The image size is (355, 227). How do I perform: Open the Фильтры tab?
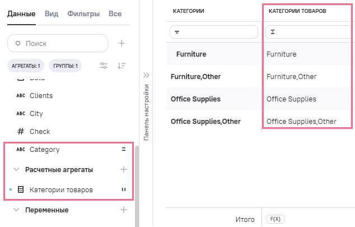point(83,13)
